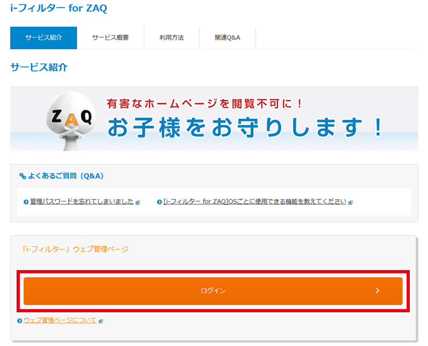Click arrow bullet before ウェブ管理ページについて
The image size is (428, 346).
(19, 321)
